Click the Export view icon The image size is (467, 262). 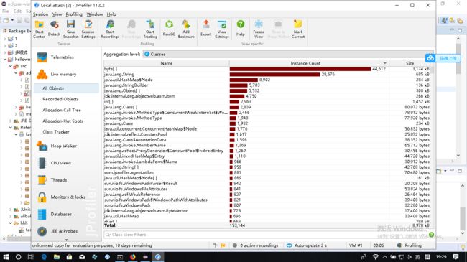tap(205, 29)
